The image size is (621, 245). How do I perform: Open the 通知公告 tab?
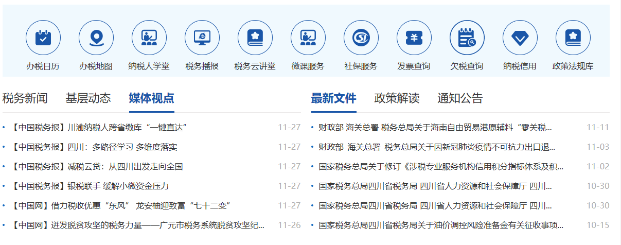tap(460, 98)
